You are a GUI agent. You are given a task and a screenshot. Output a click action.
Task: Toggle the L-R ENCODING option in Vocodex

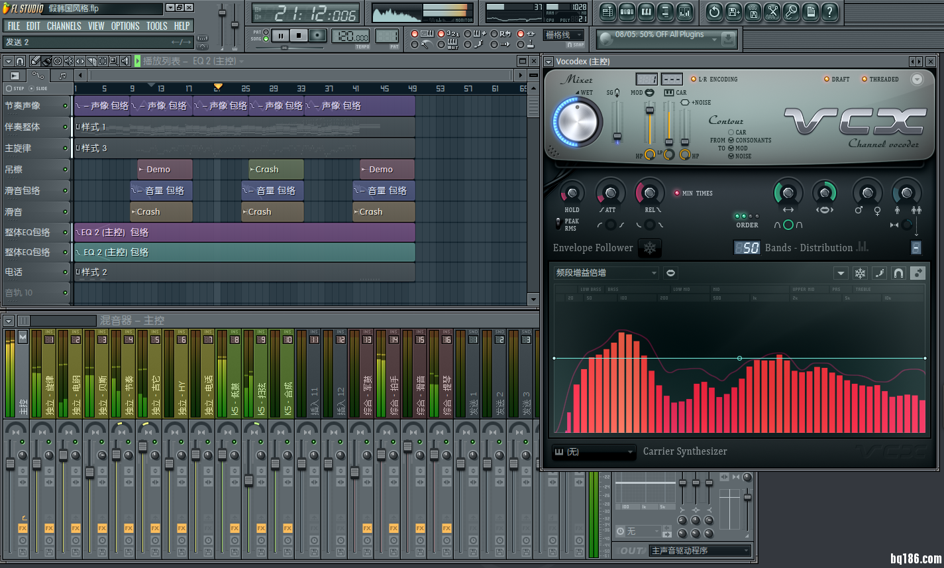[714, 79]
